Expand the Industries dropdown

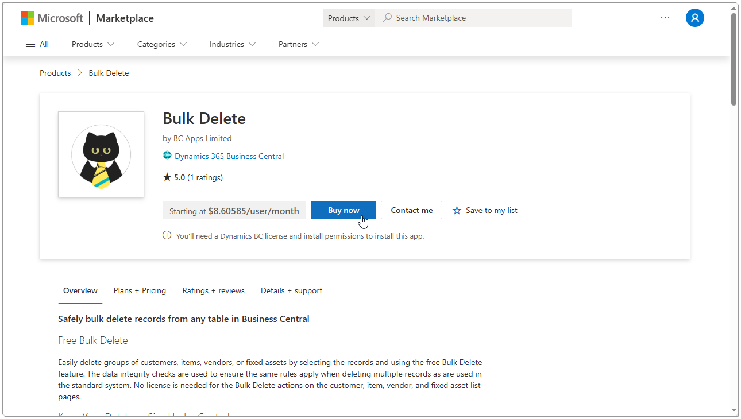pos(232,44)
